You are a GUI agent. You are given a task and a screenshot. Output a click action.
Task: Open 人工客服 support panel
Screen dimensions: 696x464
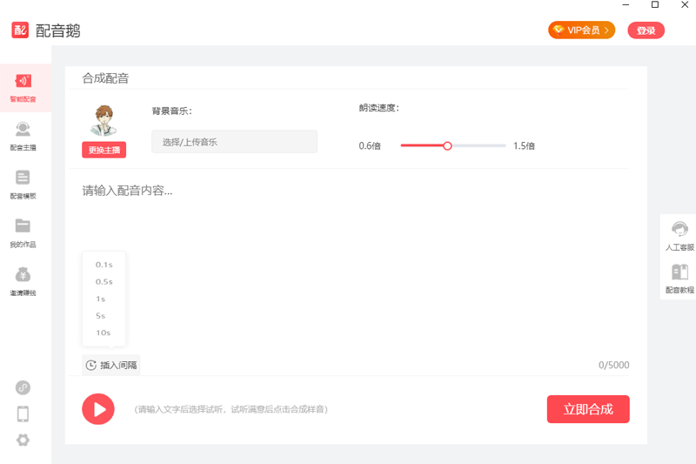point(679,233)
